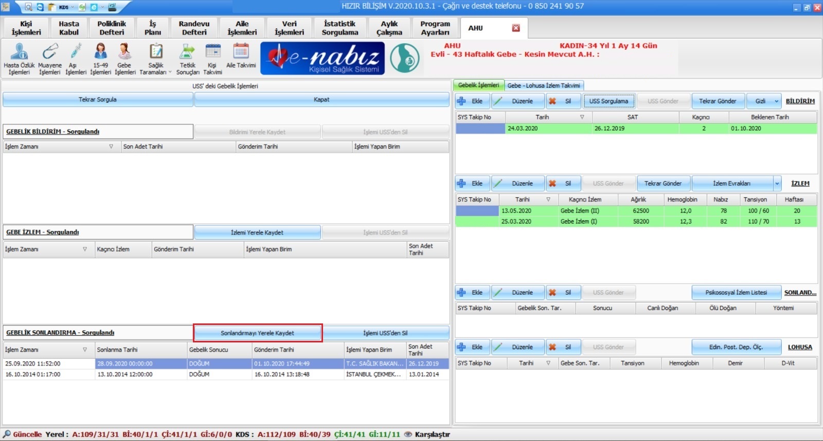The height and width of the screenshot is (441, 823).
Task: Open Muayene İşlemleri stethoscope icon
Action: 49,53
